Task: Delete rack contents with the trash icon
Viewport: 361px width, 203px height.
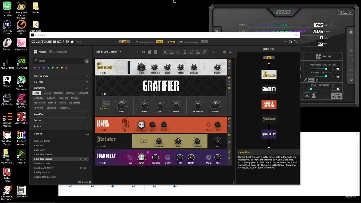Action: 224,52
